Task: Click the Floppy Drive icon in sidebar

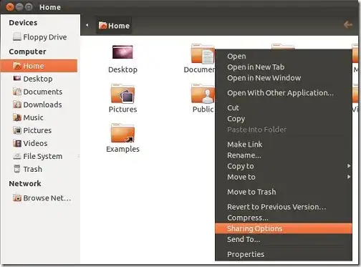Action: (17, 37)
